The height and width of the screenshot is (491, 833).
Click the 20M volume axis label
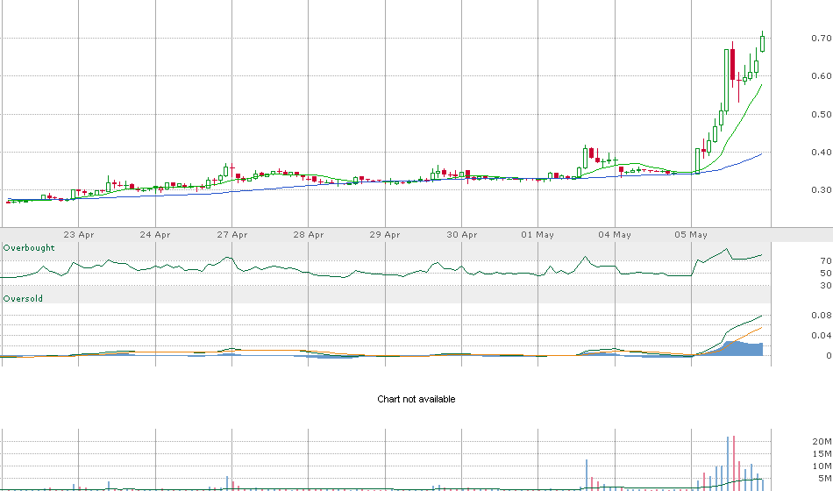(822, 442)
